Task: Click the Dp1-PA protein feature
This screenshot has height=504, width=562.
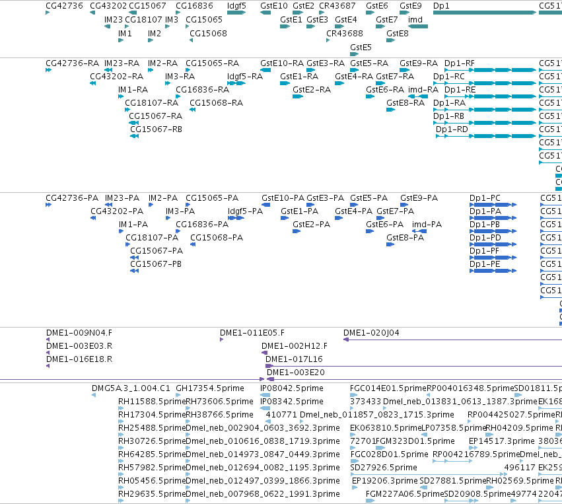Action: point(493,218)
